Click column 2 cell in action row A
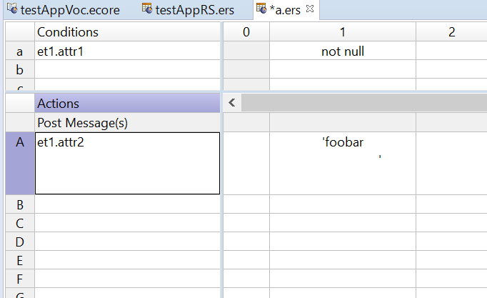 (451, 164)
